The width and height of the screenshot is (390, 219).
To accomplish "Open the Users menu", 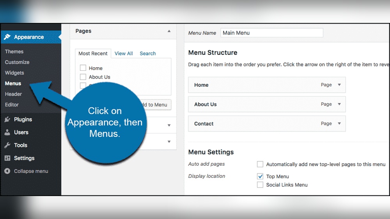I will [x=21, y=132].
